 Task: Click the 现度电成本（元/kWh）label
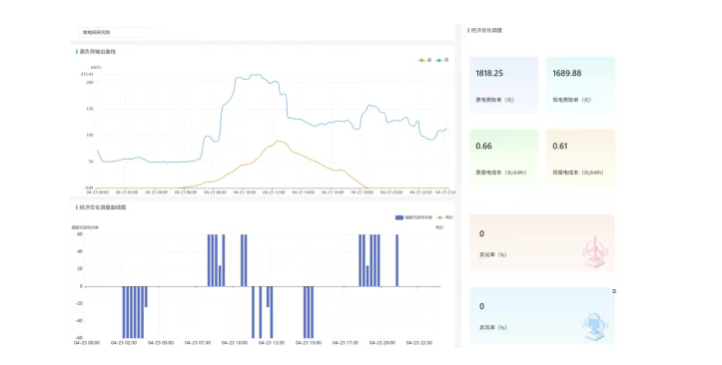[x=578, y=173]
